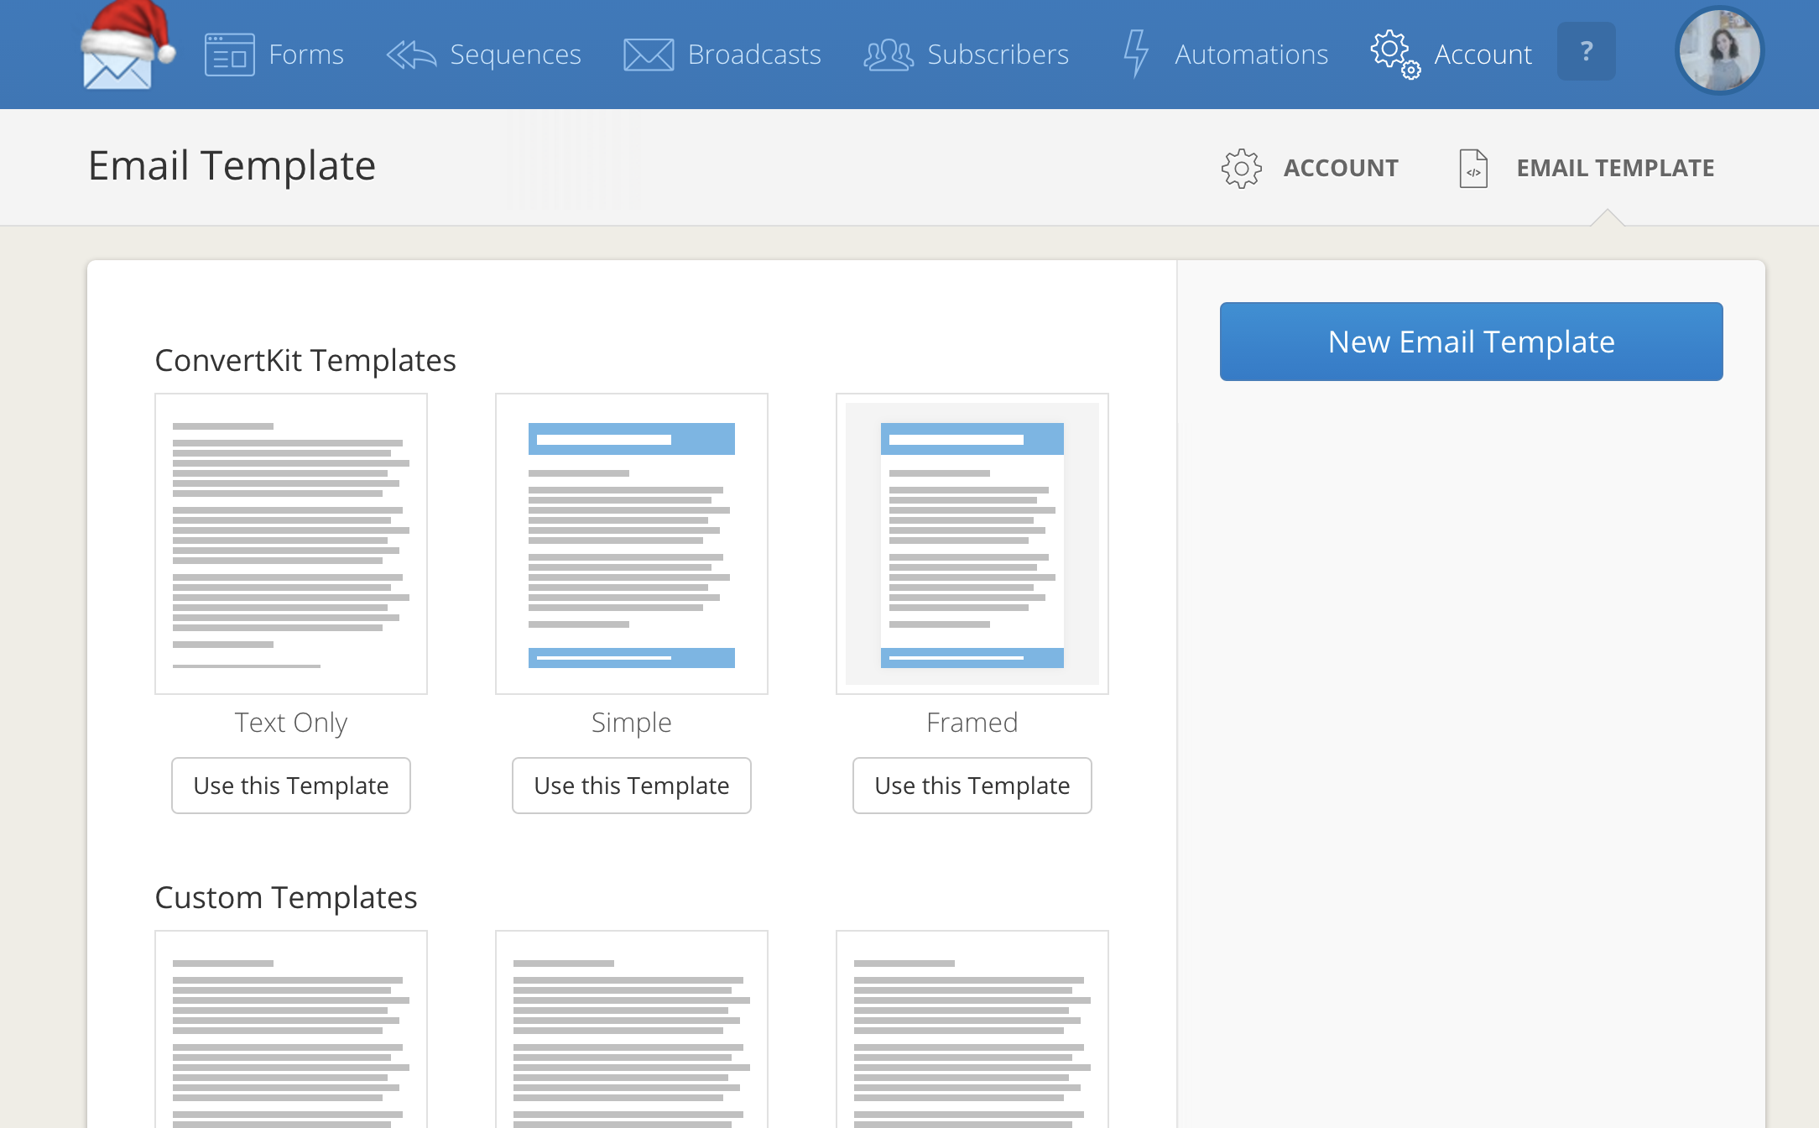This screenshot has height=1128, width=1819.
Task: Use the Text Only template
Action: click(x=290, y=785)
